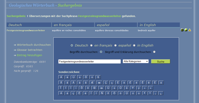Screen dimensions: 199x103
Task: Insert special character capital Ë
Action: 155,83
